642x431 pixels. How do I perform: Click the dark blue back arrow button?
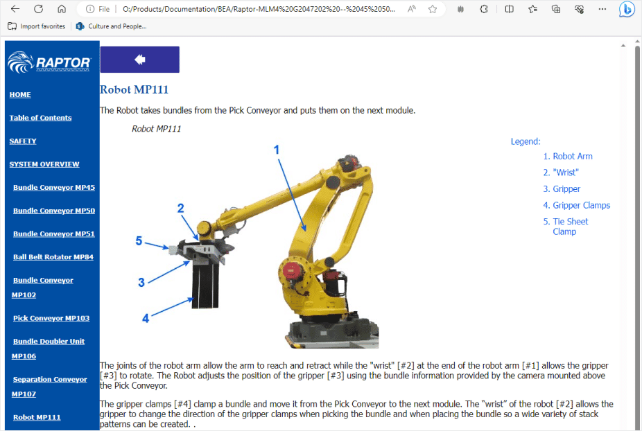(x=139, y=60)
